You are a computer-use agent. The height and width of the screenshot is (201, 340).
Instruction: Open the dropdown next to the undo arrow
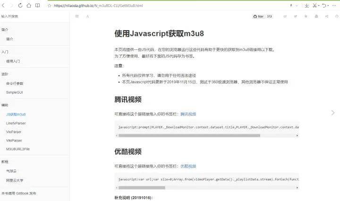328,6
